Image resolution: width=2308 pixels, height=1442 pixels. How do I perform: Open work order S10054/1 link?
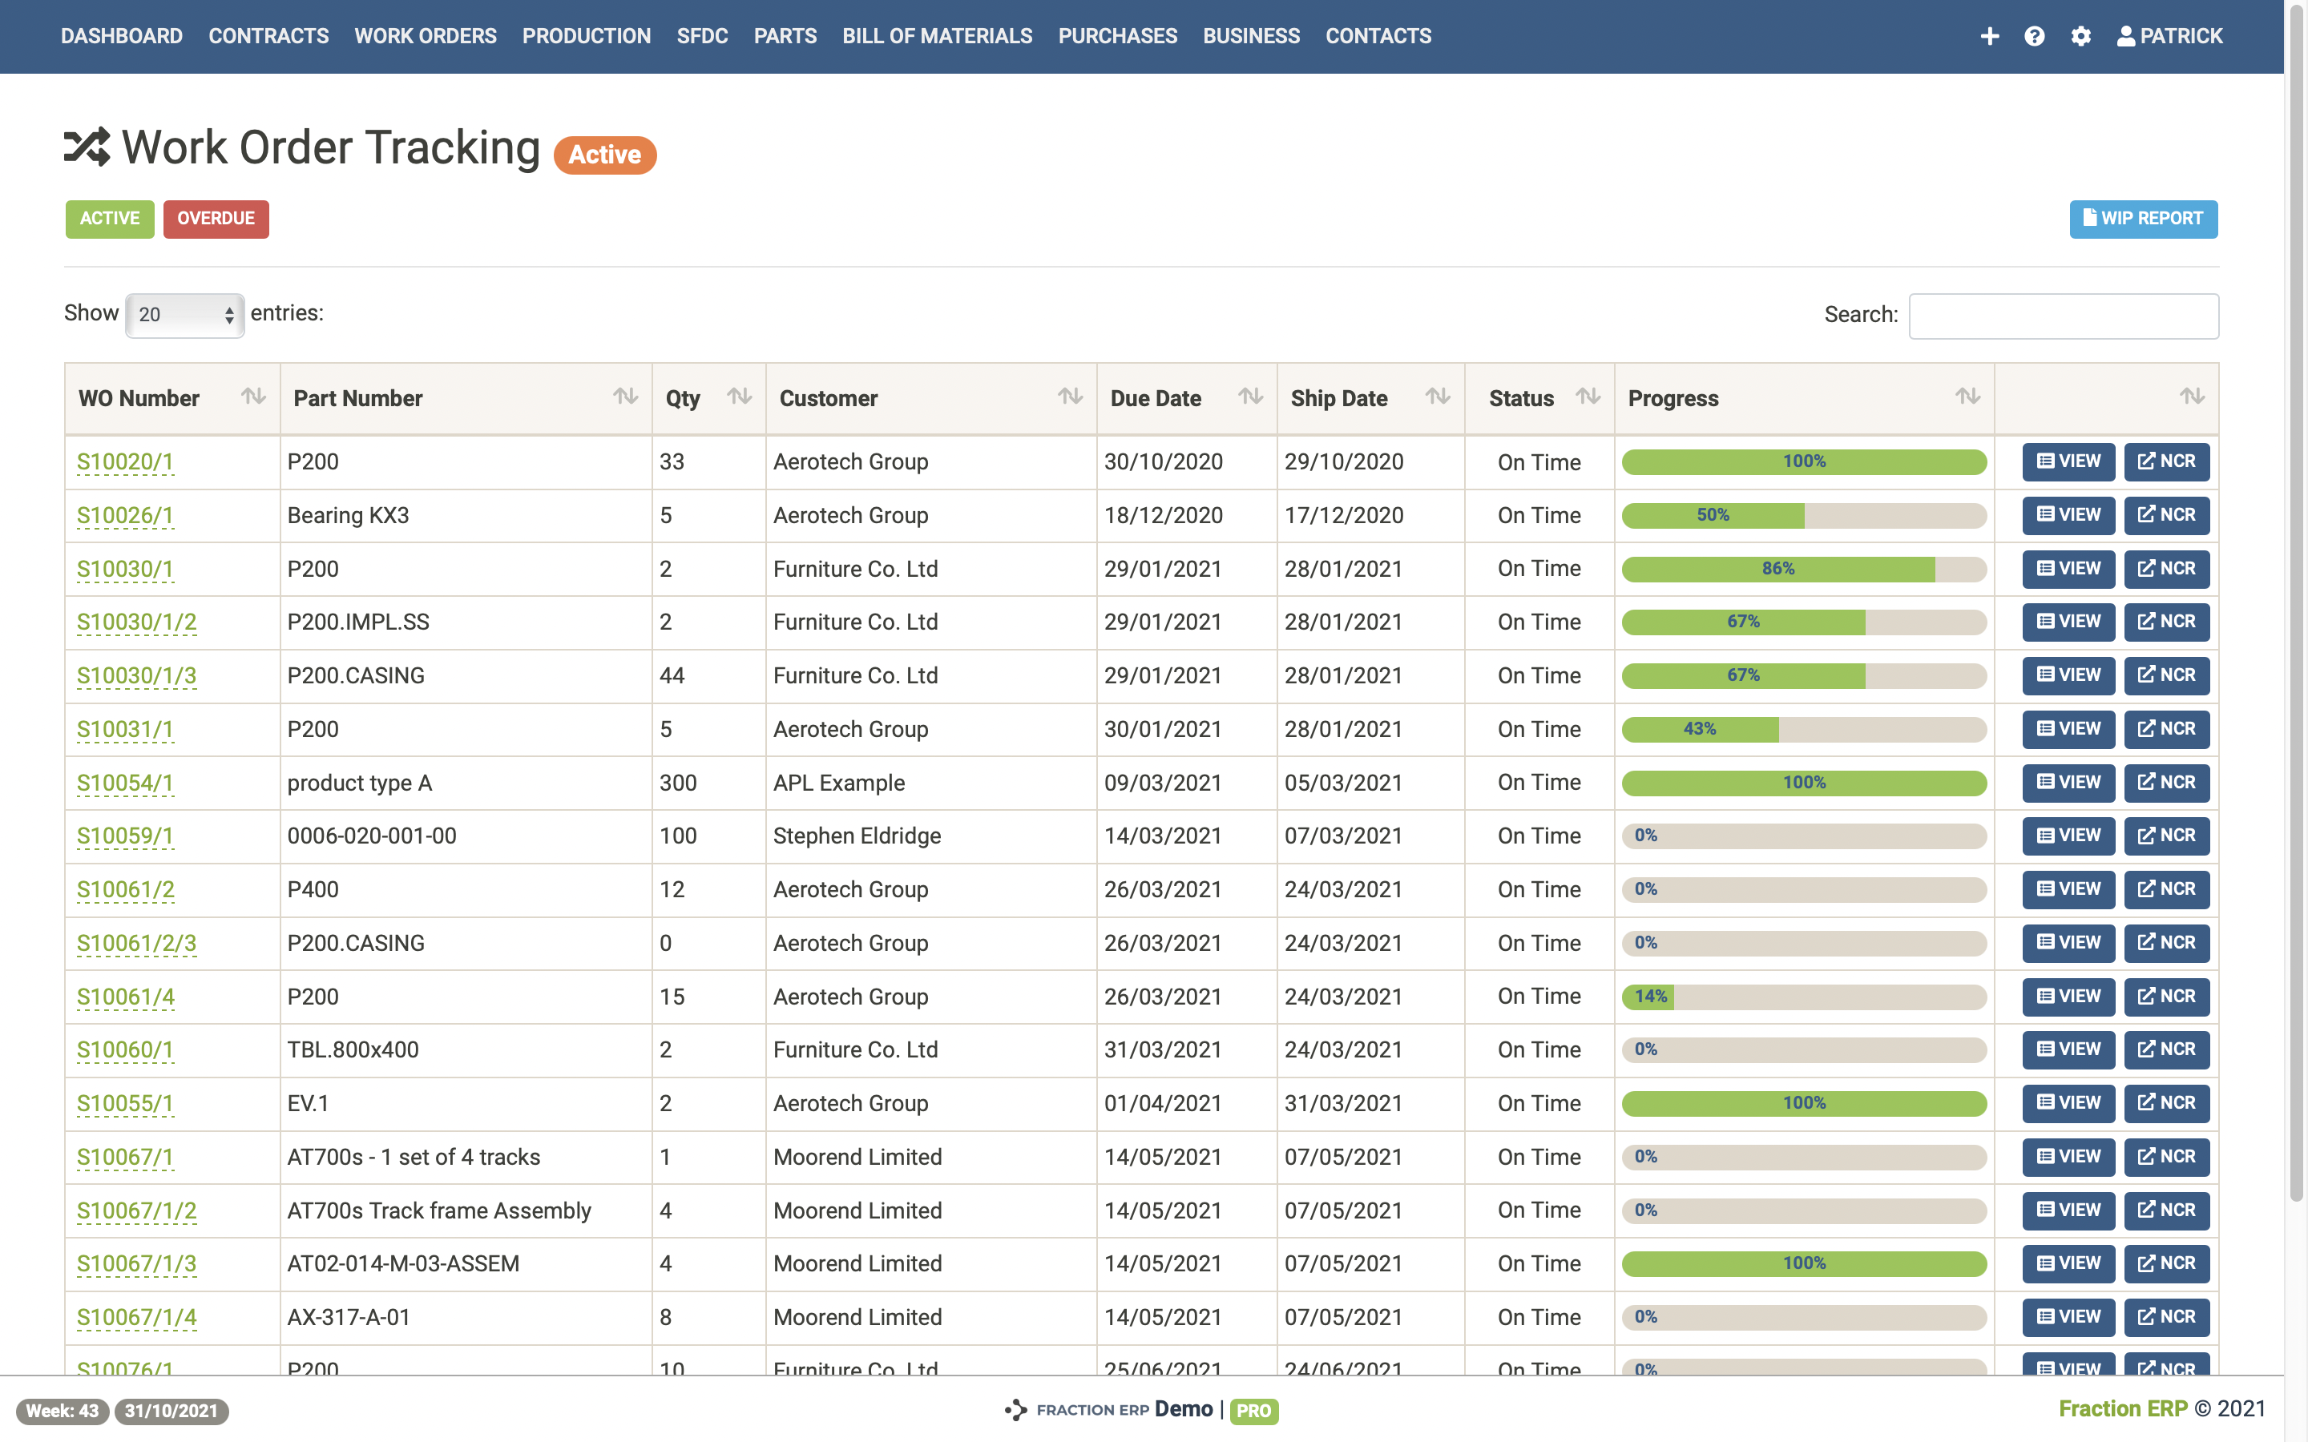124,782
